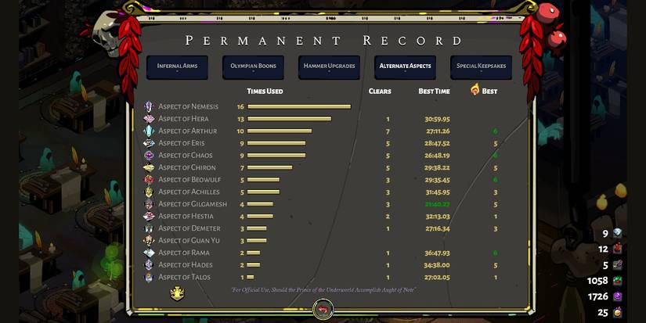The height and width of the screenshot is (323, 646).
Task: Click the diamond resource icon beside 9
Action: pos(617,233)
